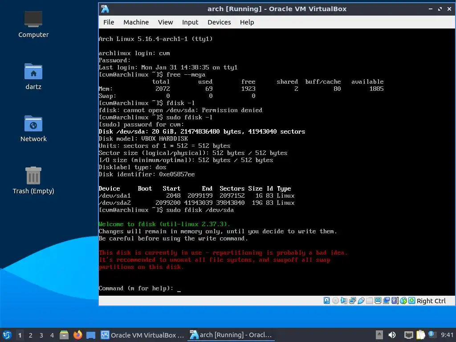This screenshot has height=342, width=456.
Task: Select the Computer desktop icon
Action: [33, 24]
